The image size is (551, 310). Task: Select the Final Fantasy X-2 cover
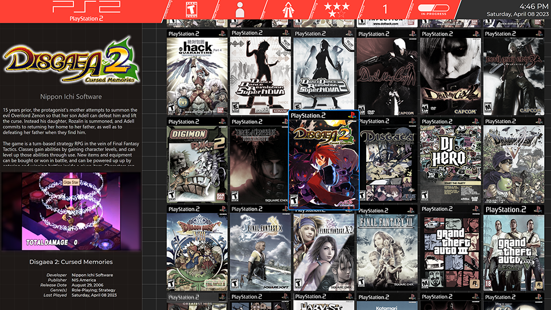coord(324,250)
